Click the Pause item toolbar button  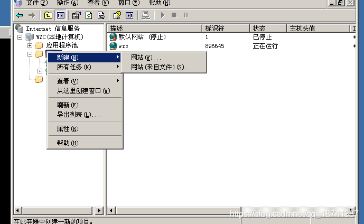pyautogui.click(x=186, y=15)
